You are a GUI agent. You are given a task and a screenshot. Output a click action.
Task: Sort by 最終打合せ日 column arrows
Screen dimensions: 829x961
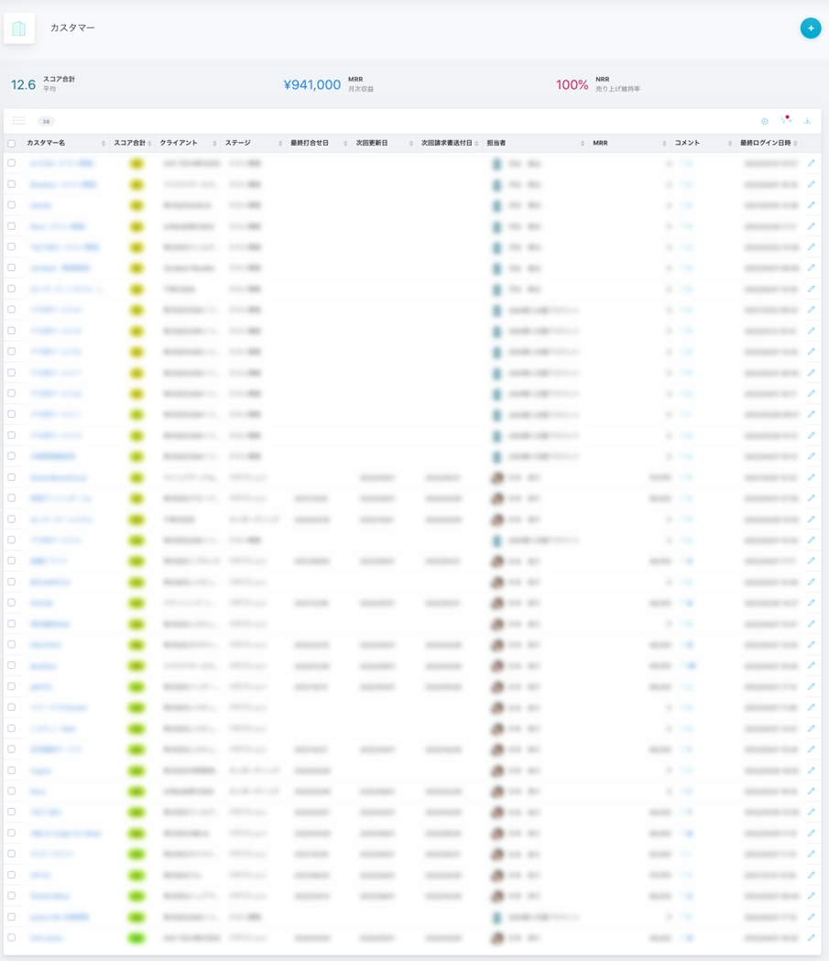pos(345,144)
